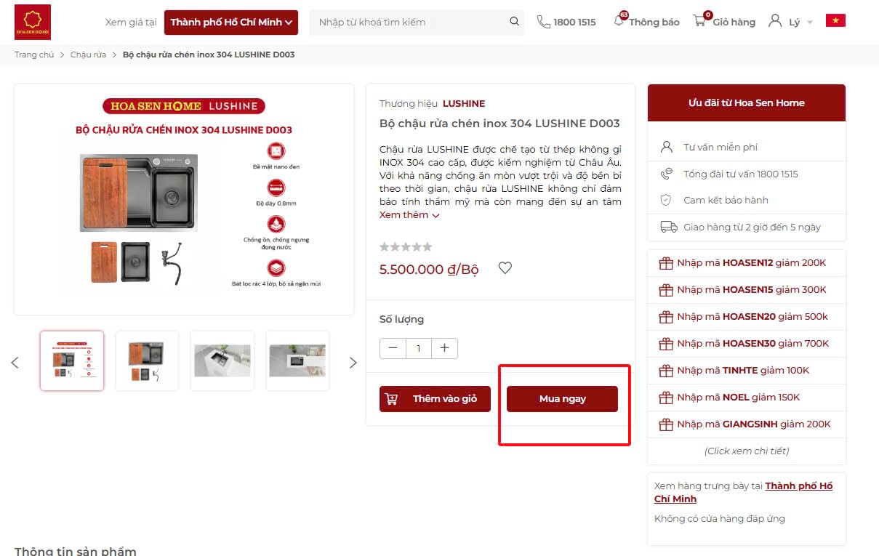879x556 pixels.
Task: Click Giỏ hàng label
Action: point(734,23)
